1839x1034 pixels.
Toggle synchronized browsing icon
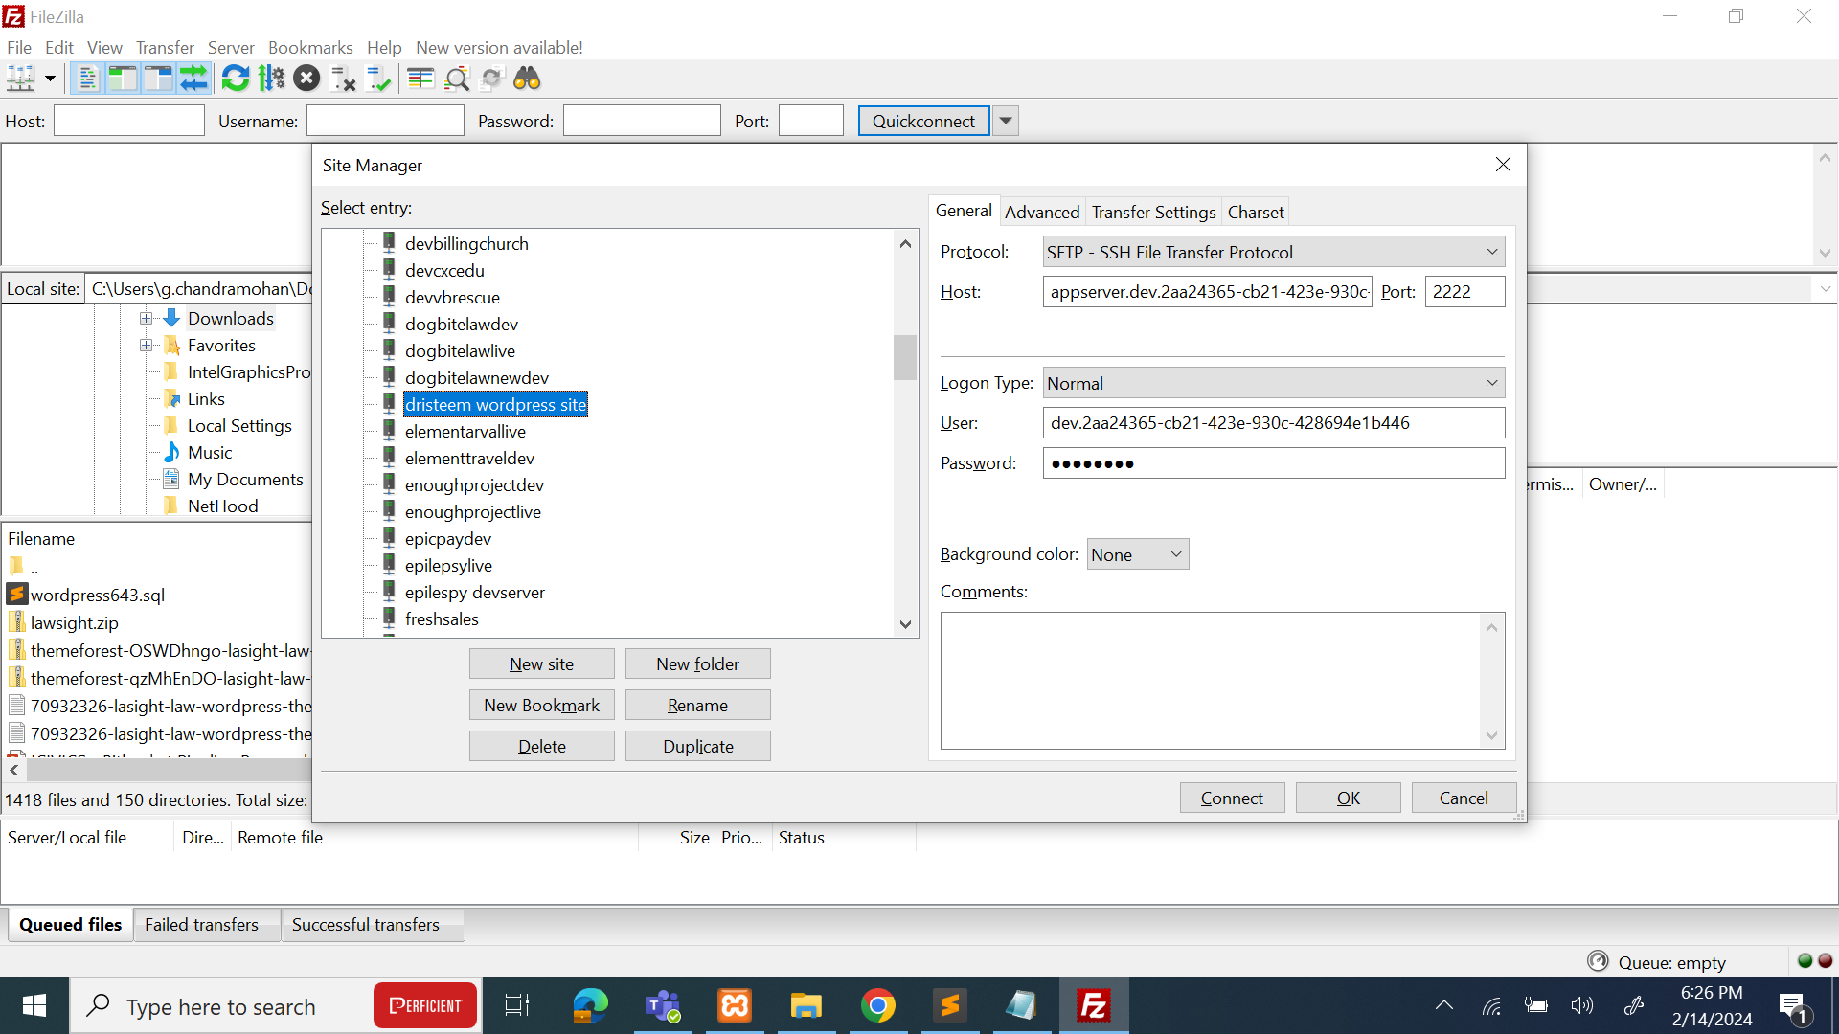tap(492, 79)
